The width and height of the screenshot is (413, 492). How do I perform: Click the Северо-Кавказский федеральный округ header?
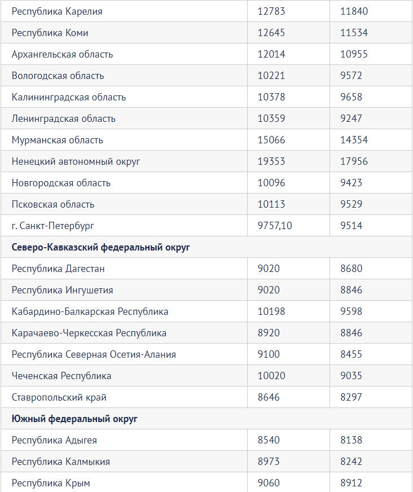pos(100,247)
